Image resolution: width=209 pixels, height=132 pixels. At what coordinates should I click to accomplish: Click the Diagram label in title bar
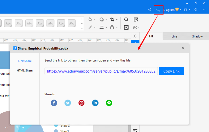point(169,10)
